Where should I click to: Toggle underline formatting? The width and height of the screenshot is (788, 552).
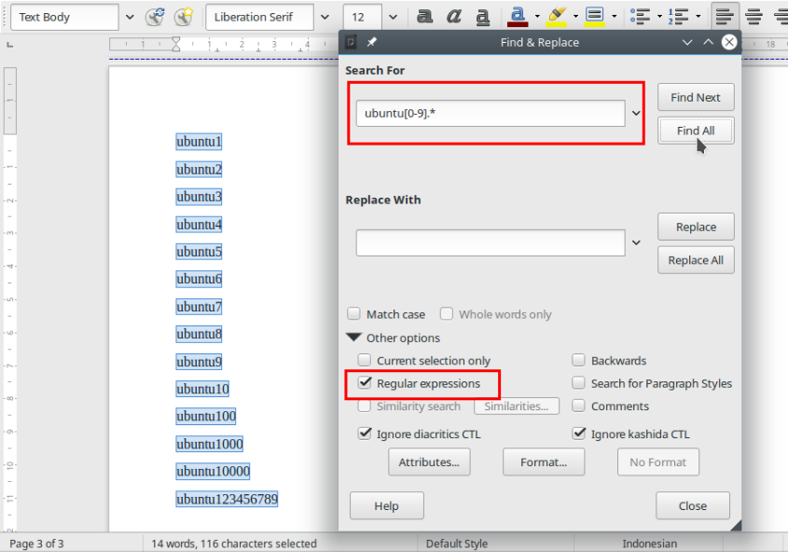483,15
